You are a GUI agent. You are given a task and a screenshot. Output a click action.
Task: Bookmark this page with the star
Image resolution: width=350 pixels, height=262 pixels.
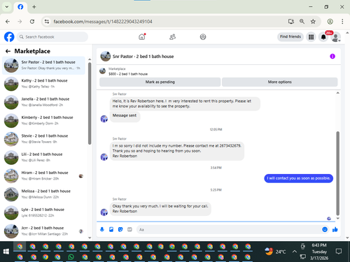tap(313, 22)
